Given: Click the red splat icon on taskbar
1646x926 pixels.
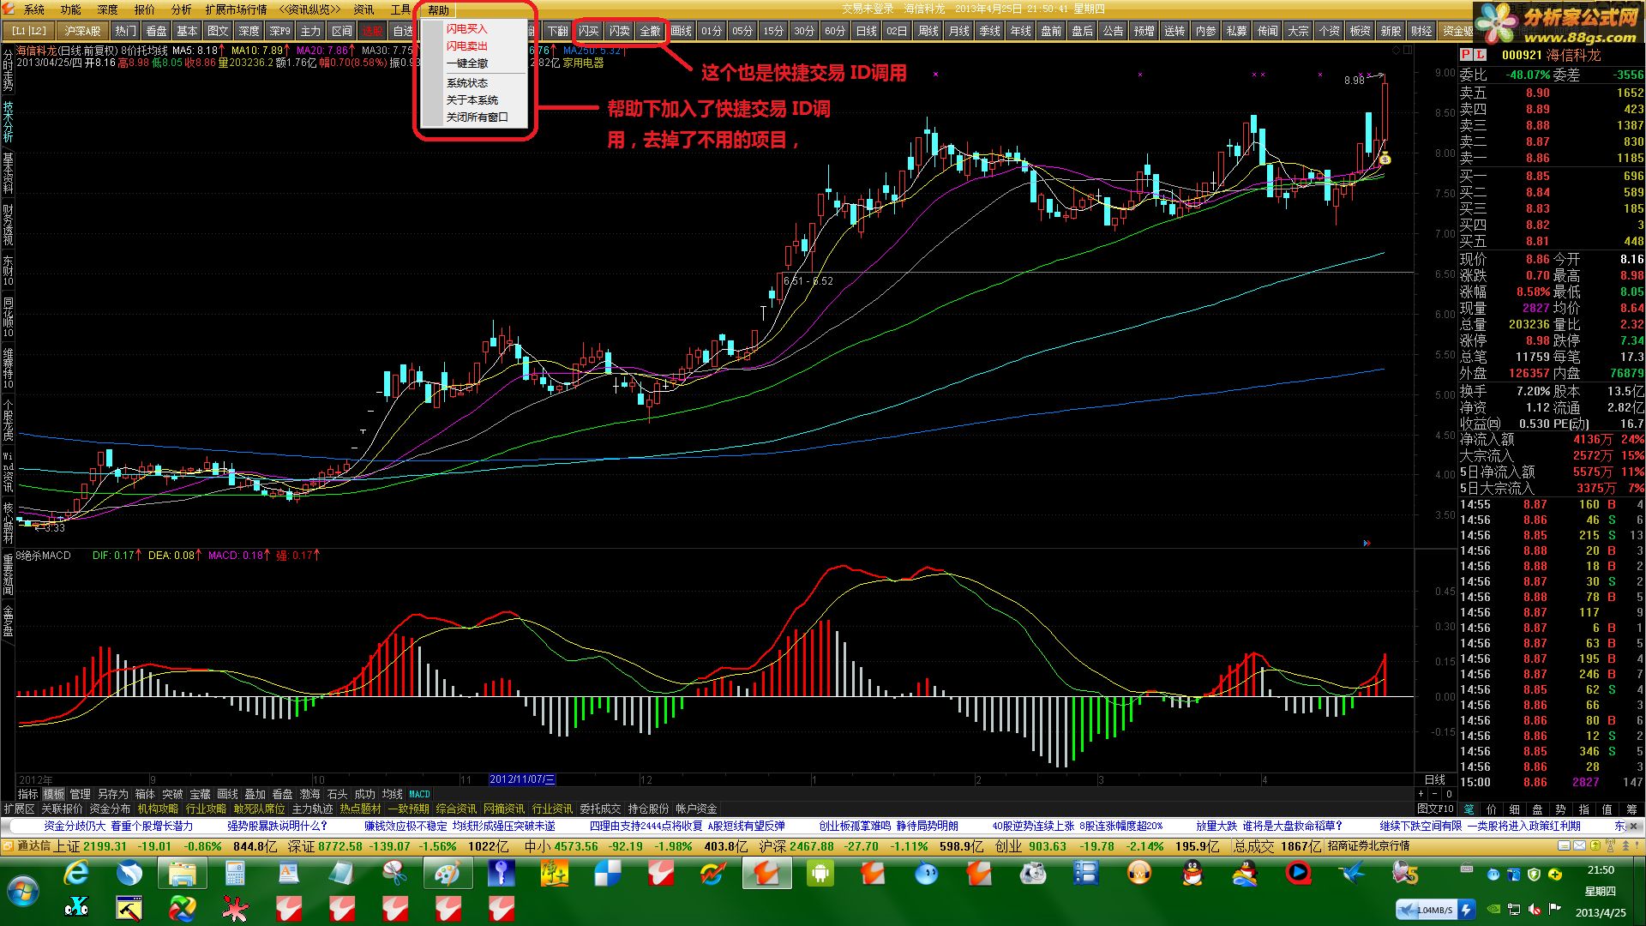Looking at the screenshot, I should click(x=235, y=908).
